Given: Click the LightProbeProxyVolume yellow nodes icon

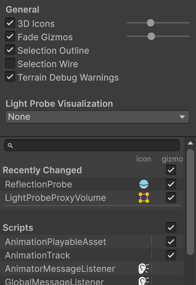Looking at the screenshot, I should point(144,198).
